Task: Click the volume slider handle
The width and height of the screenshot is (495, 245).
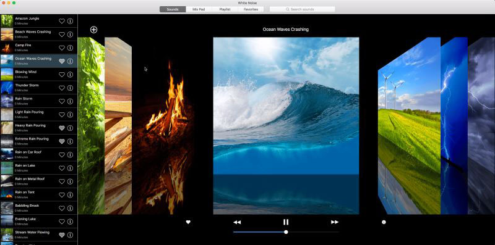Action: click(x=286, y=232)
